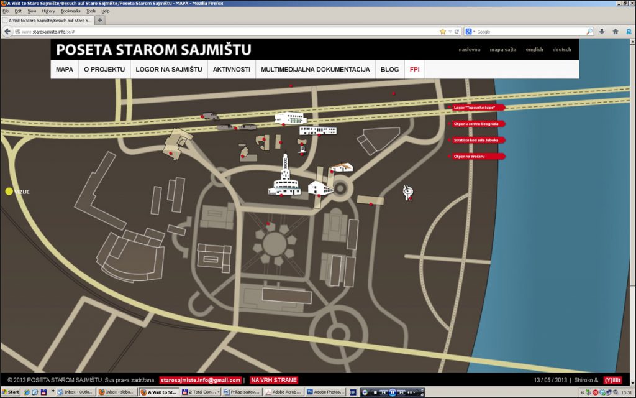The height and width of the screenshot is (398, 636).
Task: Click the Google search input field
Action: tap(529, 31)
